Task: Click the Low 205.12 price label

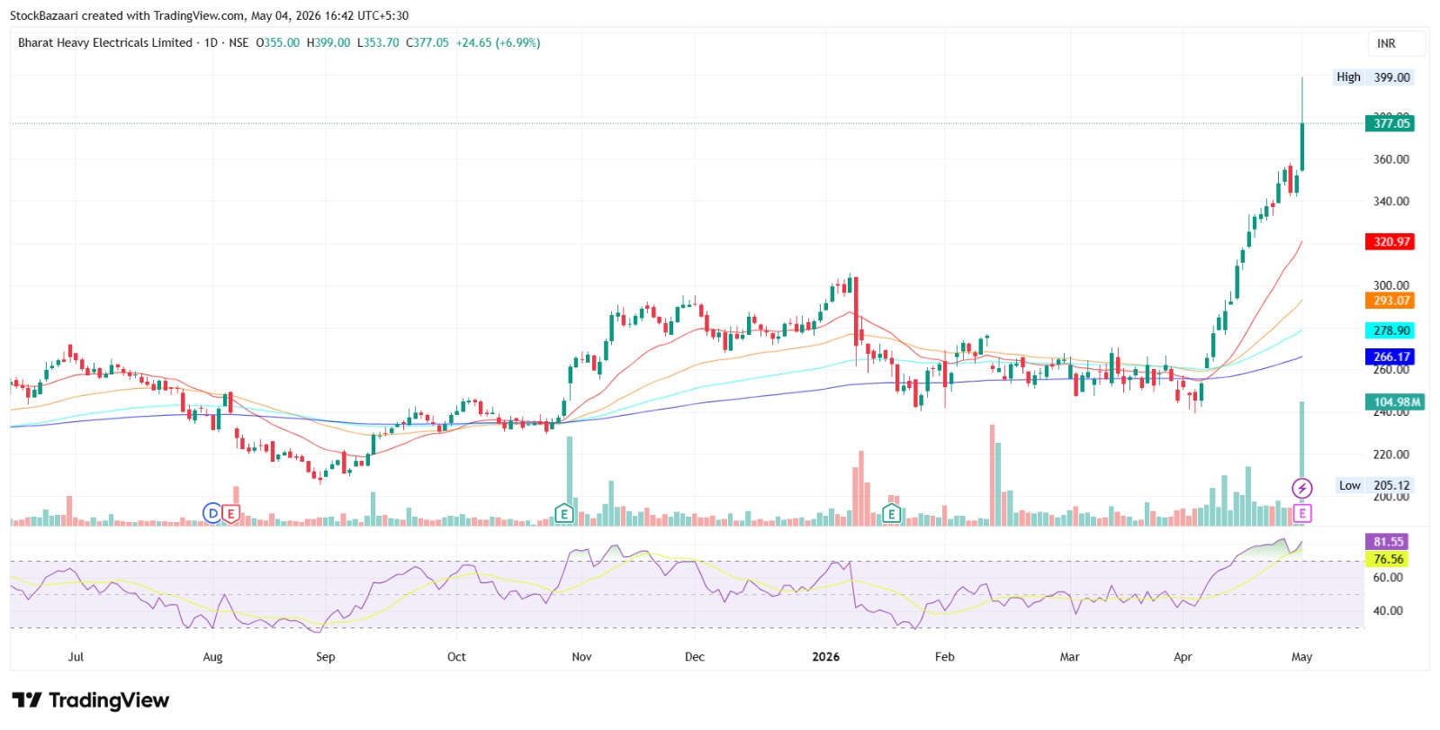Action: pos(1374,485)
